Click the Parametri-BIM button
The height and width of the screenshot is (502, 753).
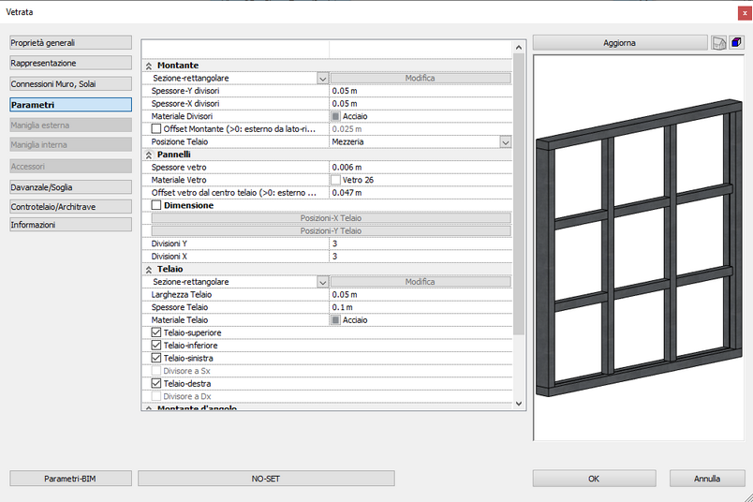coord(70,479)
